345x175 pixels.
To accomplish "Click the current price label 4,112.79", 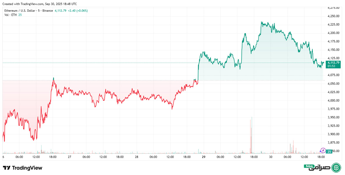I will tap(333, 62).
